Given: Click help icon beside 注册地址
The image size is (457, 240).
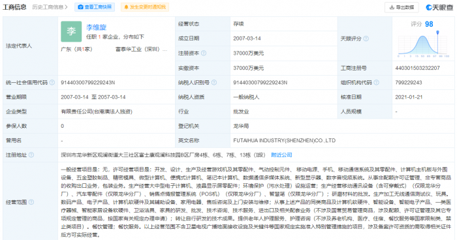Looking at the screenshot, I should (31, 155).
